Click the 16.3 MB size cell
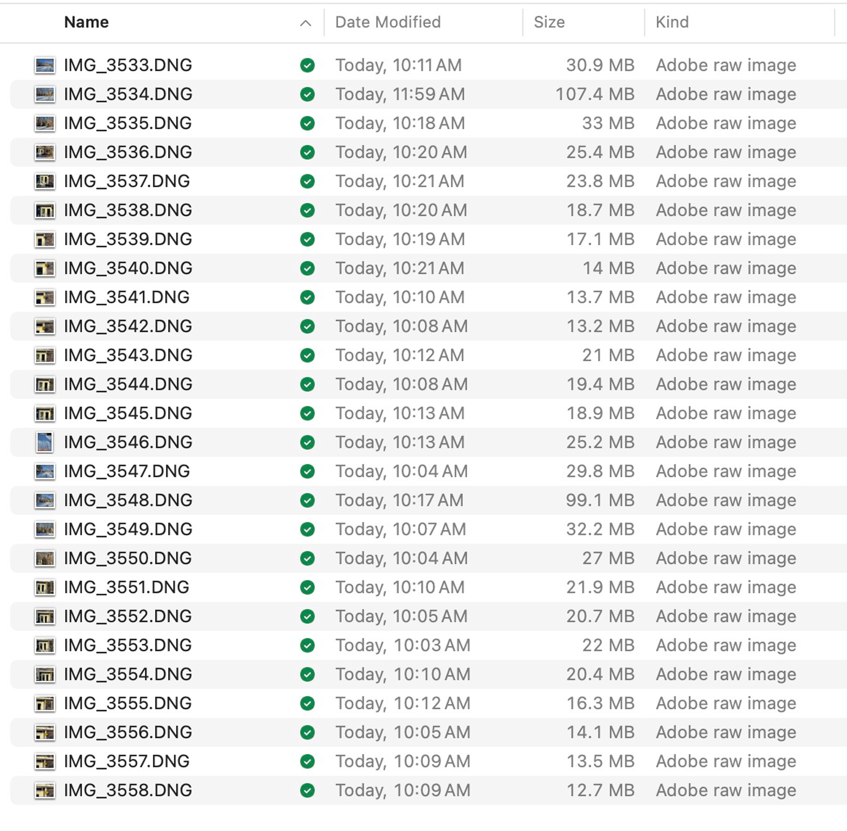Viewport: 847px width, 831px height. point(601,703)
